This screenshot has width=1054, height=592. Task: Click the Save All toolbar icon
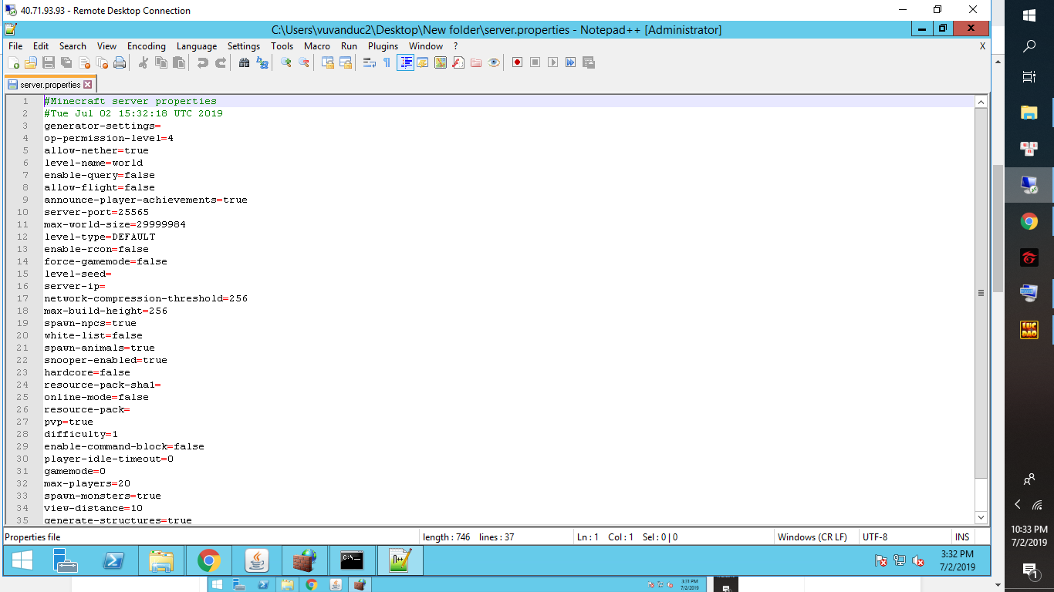coord(66,62)
